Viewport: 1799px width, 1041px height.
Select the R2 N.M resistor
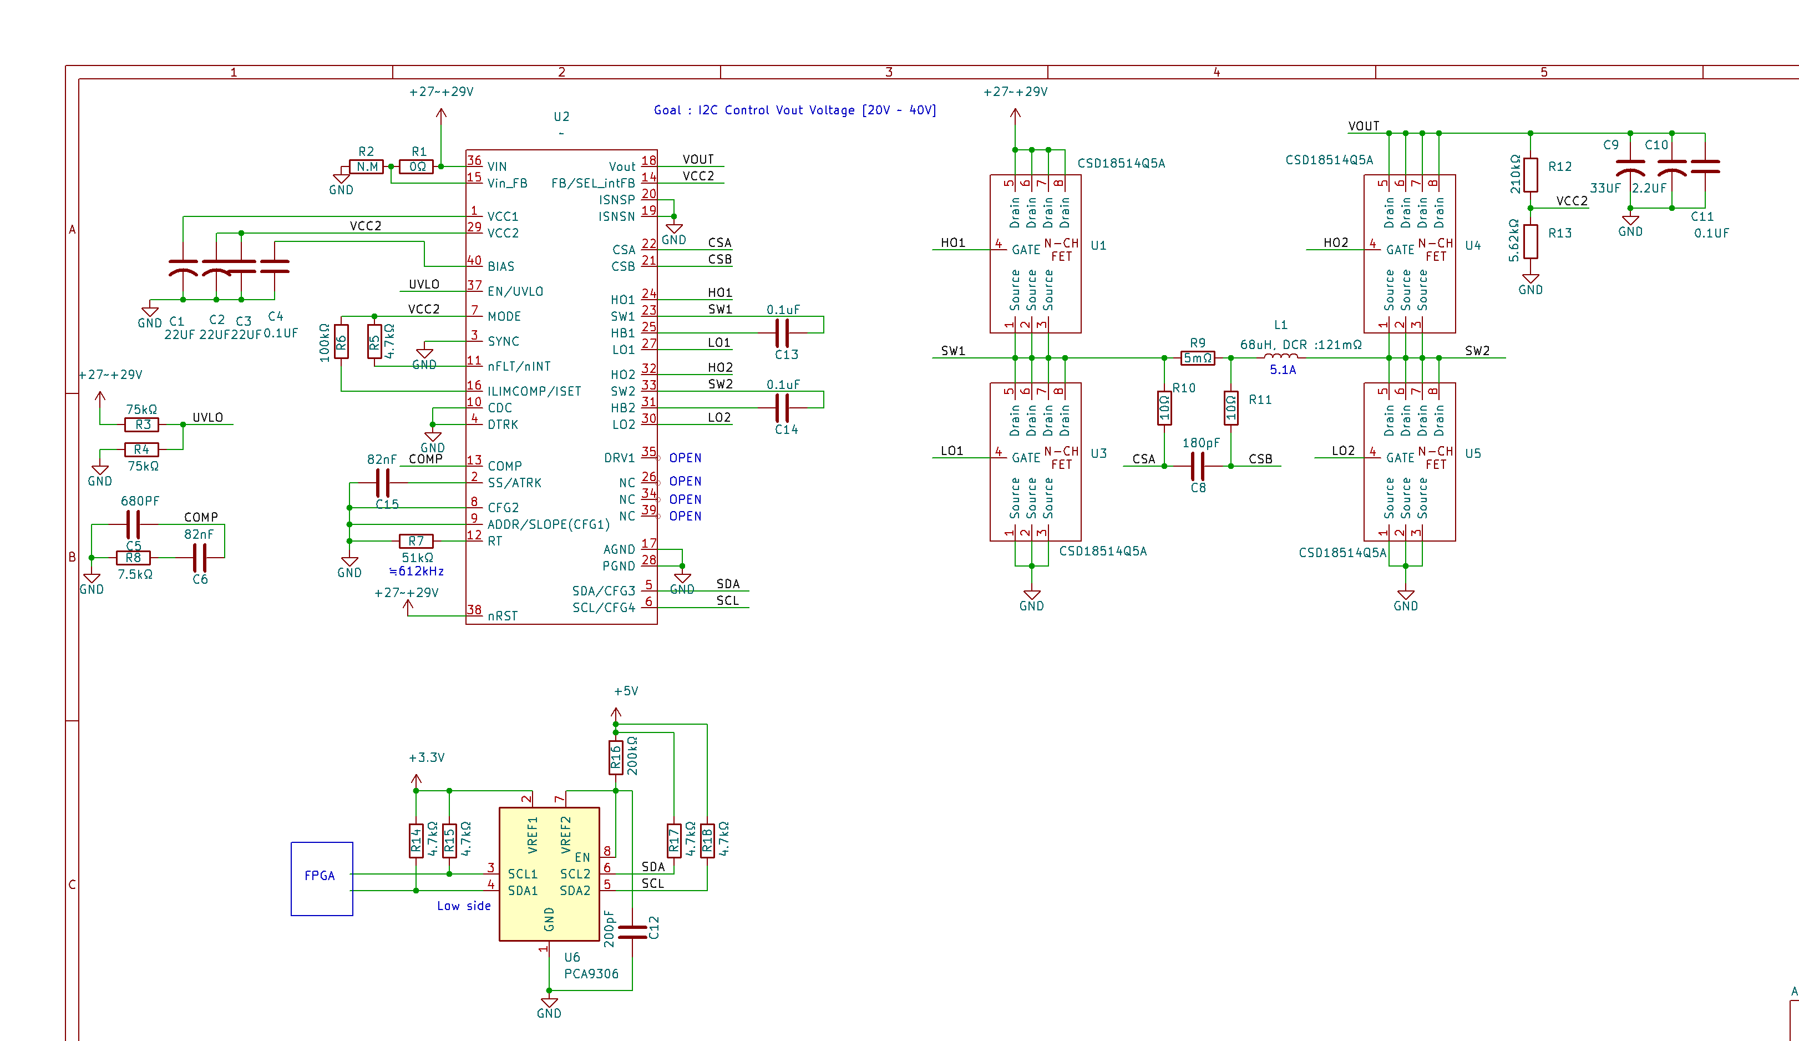(x=366, y=166)
